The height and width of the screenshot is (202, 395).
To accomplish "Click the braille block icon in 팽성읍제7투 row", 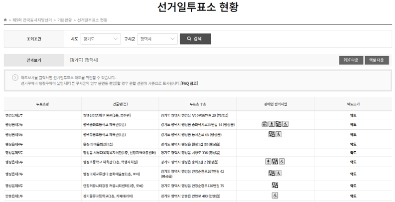I will (x=271, y=173).
